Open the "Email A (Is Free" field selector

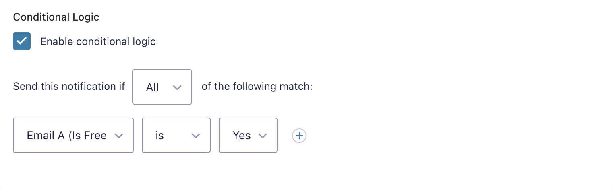coord(73,135)
